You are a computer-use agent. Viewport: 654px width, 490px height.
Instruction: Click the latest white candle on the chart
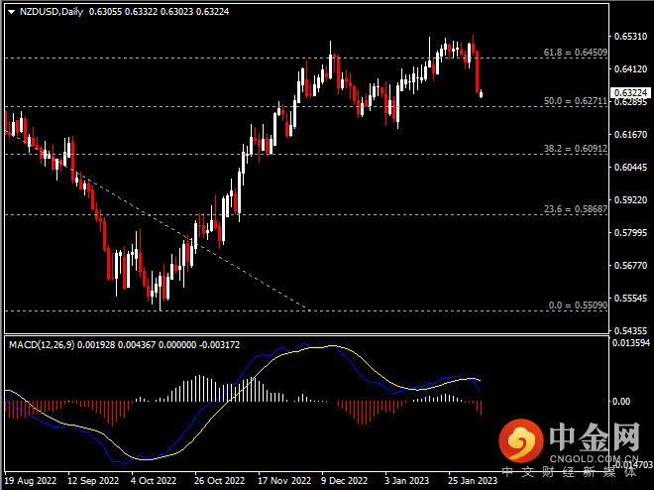[482, 94]
